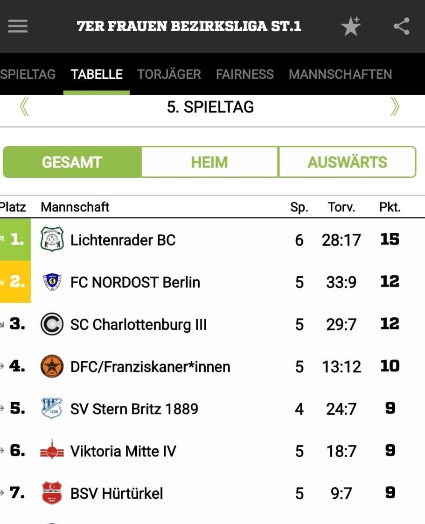Add league to favorites with star icon
Image resolution: width=425 pixels, height=524 pixels.
tap(350, 26)
